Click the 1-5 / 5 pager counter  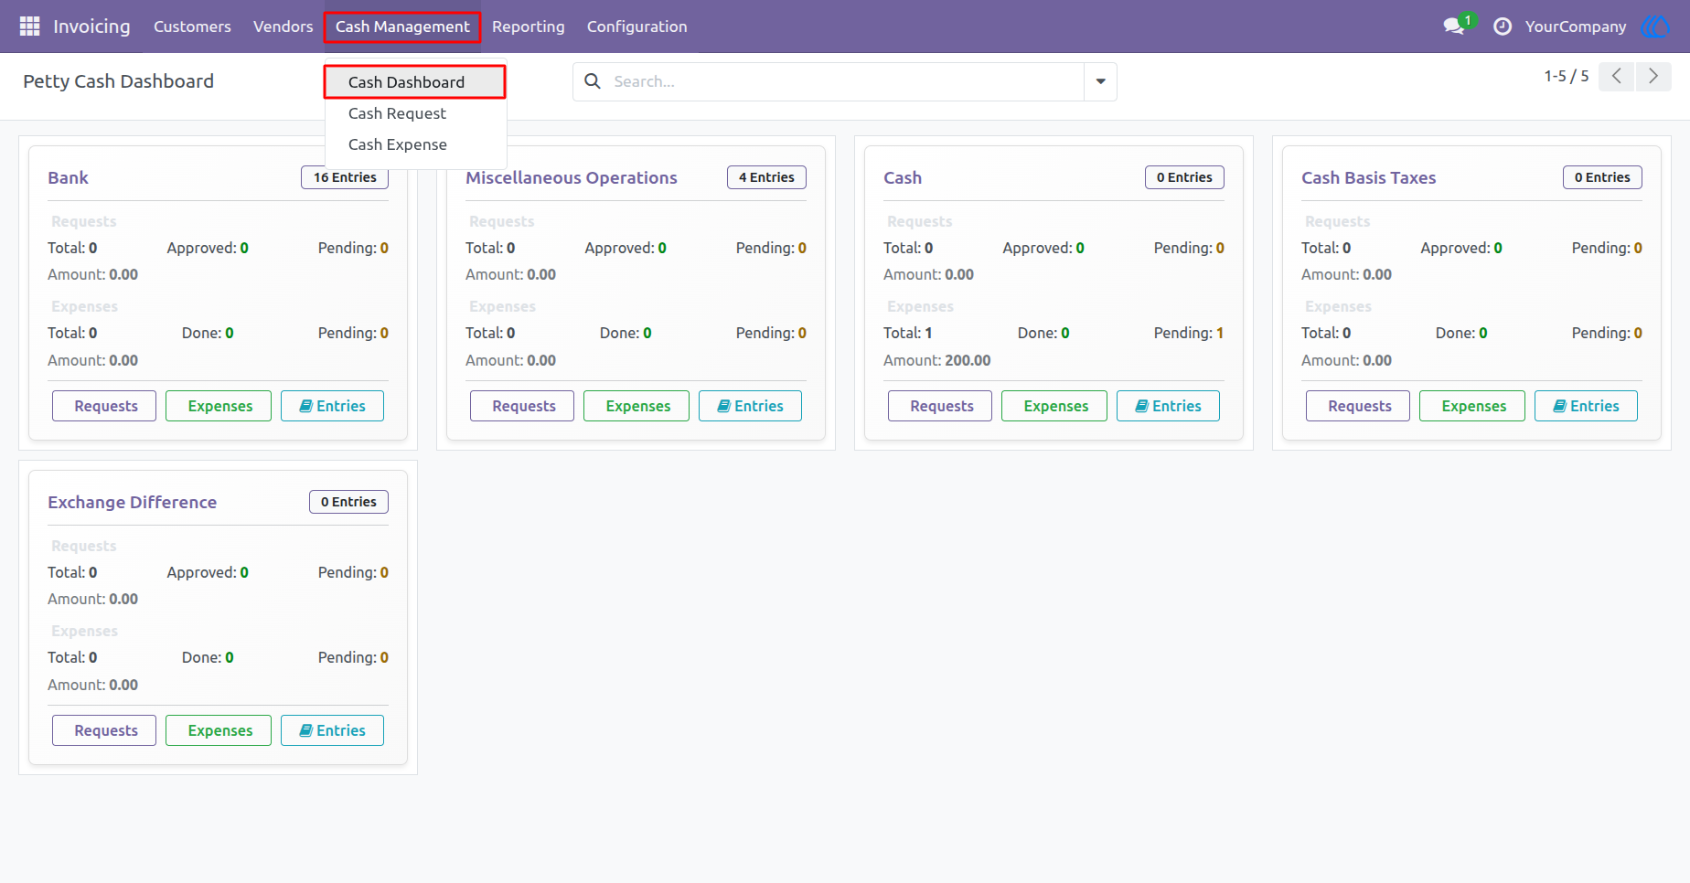[x=1567, y=77]
